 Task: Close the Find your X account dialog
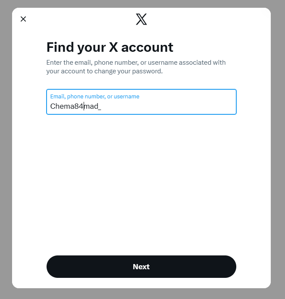point(23,19)
